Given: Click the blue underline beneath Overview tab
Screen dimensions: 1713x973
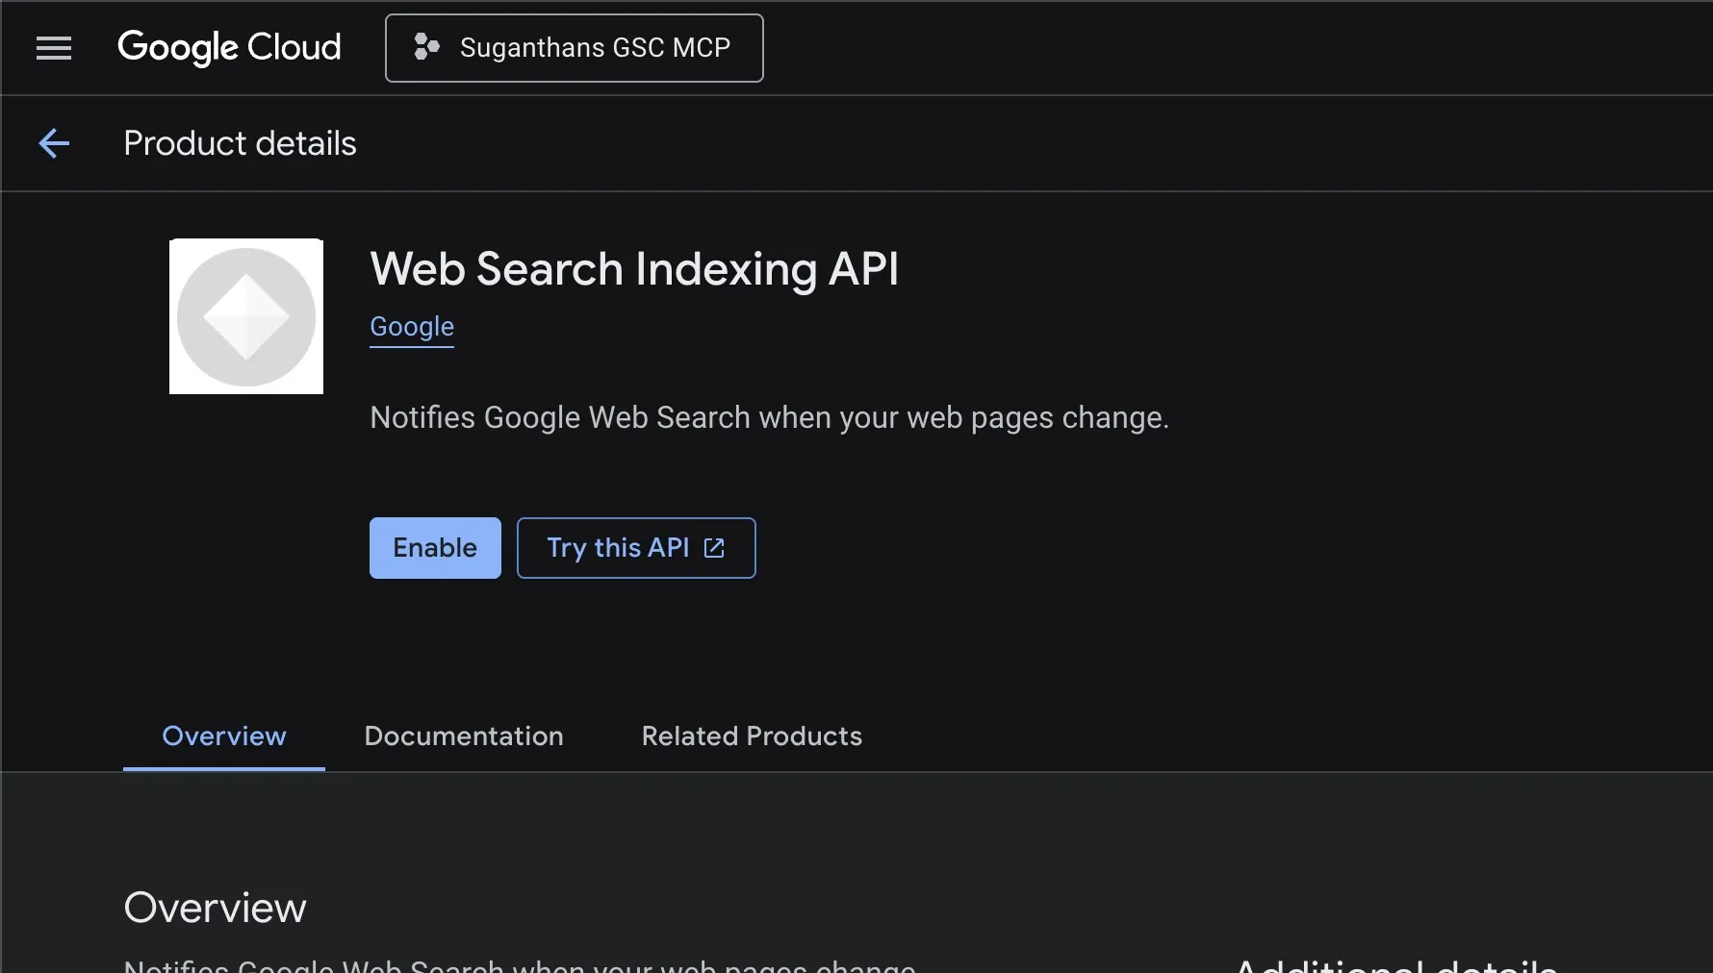Looking at the screenshot, I should pos(224,768).
